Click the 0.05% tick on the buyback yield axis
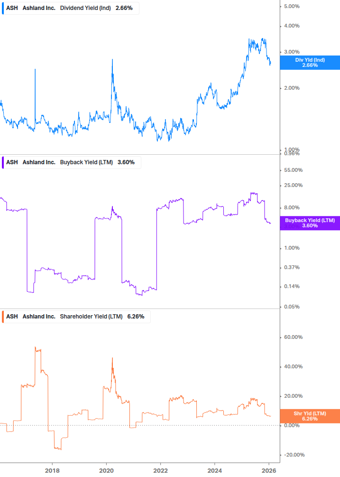Image resolution: width=340 pixels, height=477 pixels. coord(292,307)
